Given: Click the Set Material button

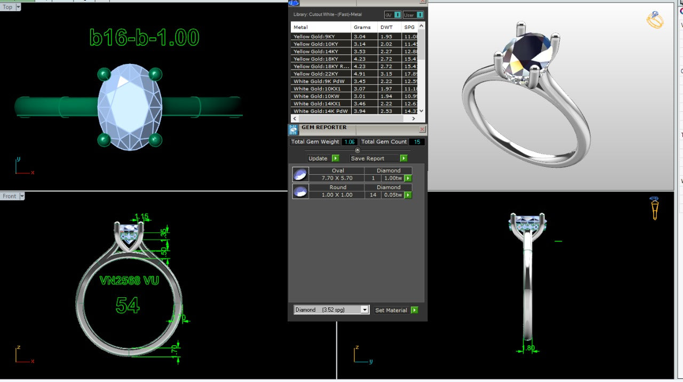Looking at the screenshot, I should (391, 310).
